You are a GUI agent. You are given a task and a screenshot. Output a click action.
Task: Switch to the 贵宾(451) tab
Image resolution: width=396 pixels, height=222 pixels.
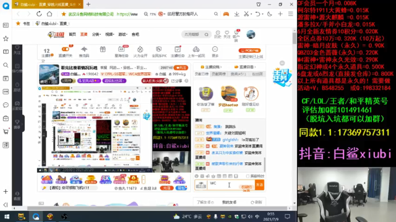(238, 74)
